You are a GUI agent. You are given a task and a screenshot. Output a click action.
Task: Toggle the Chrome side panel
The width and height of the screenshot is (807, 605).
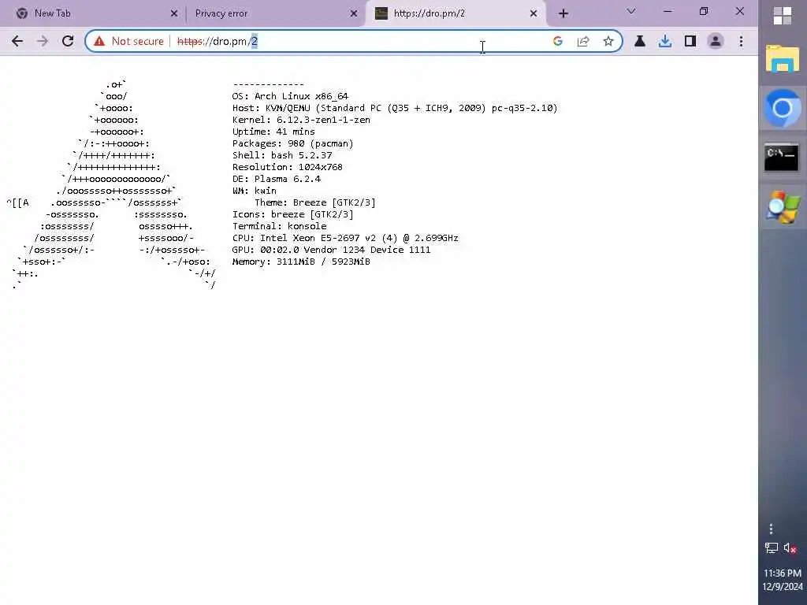[x=690, y=41]
